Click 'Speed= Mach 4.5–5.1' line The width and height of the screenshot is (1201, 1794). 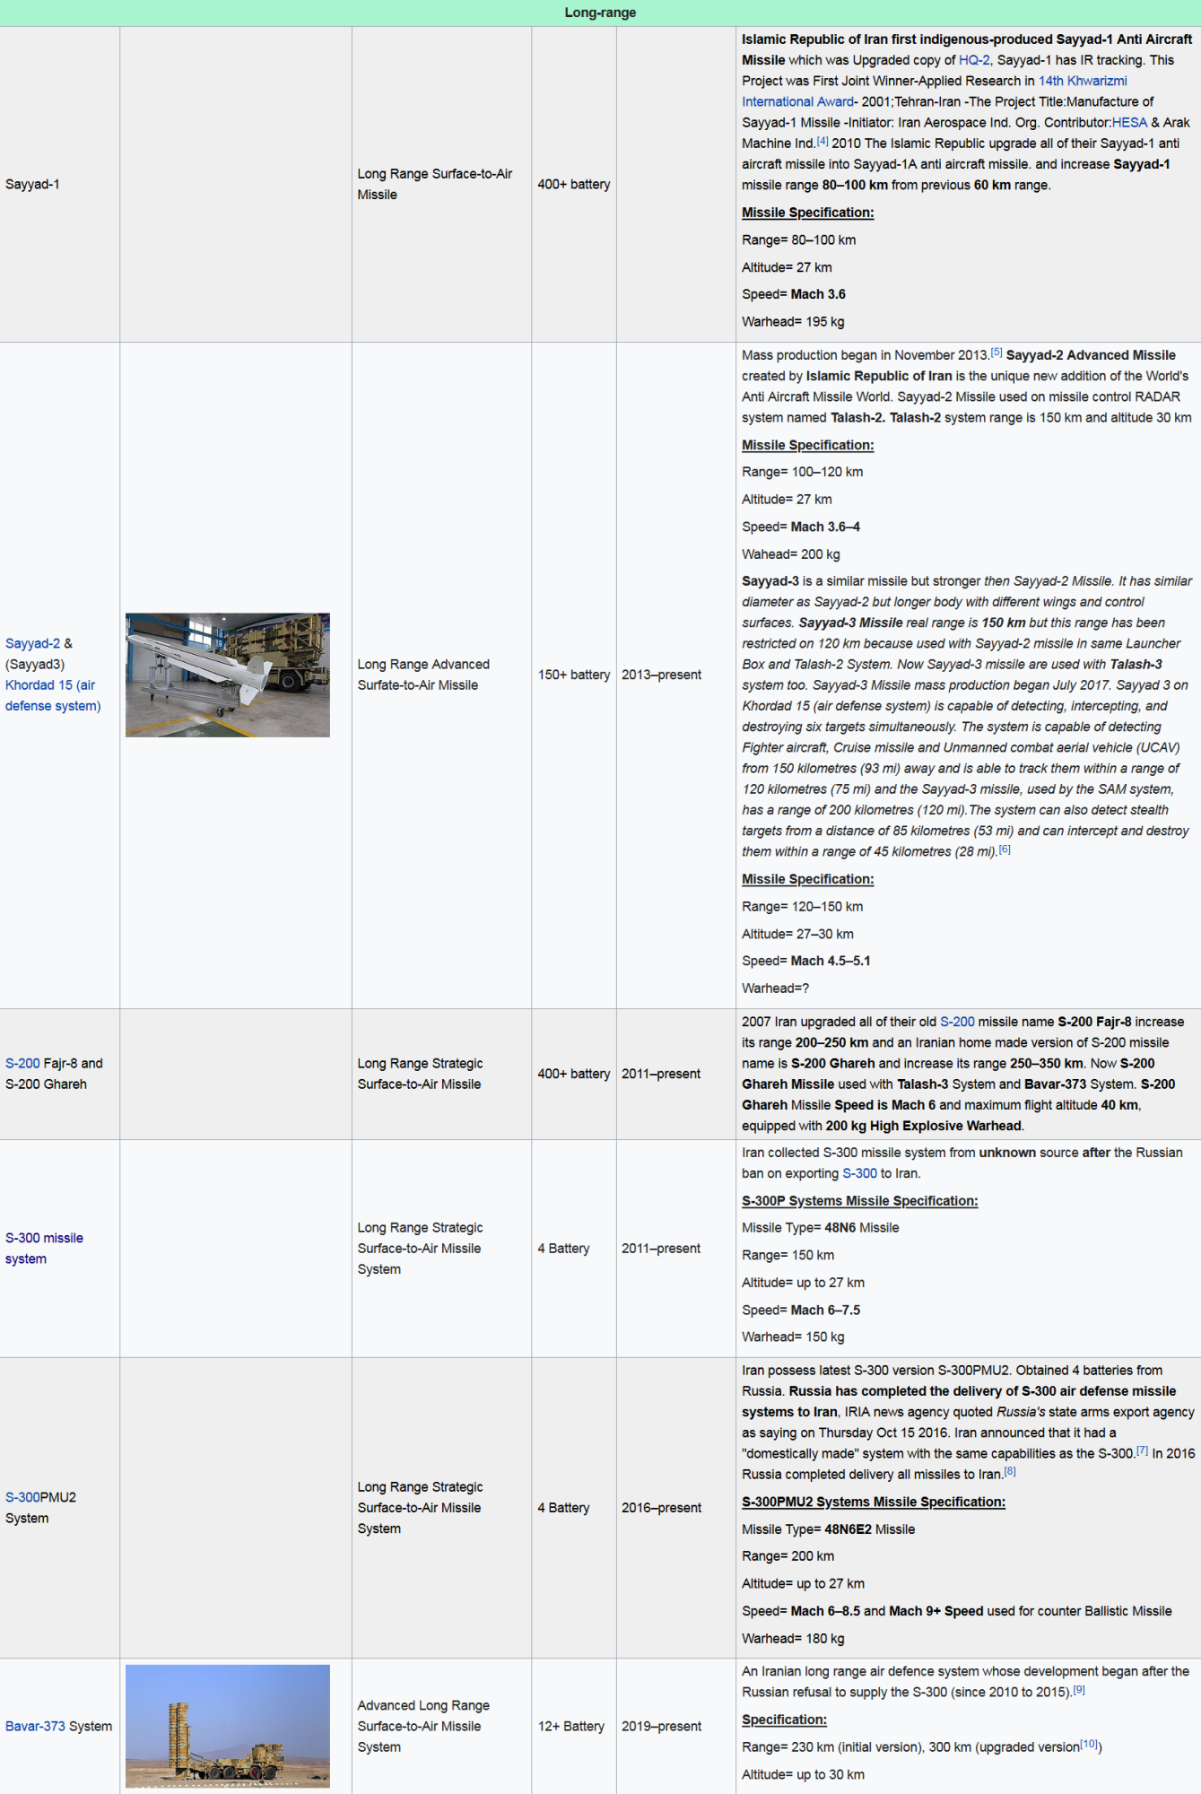[x=805, y=961]
